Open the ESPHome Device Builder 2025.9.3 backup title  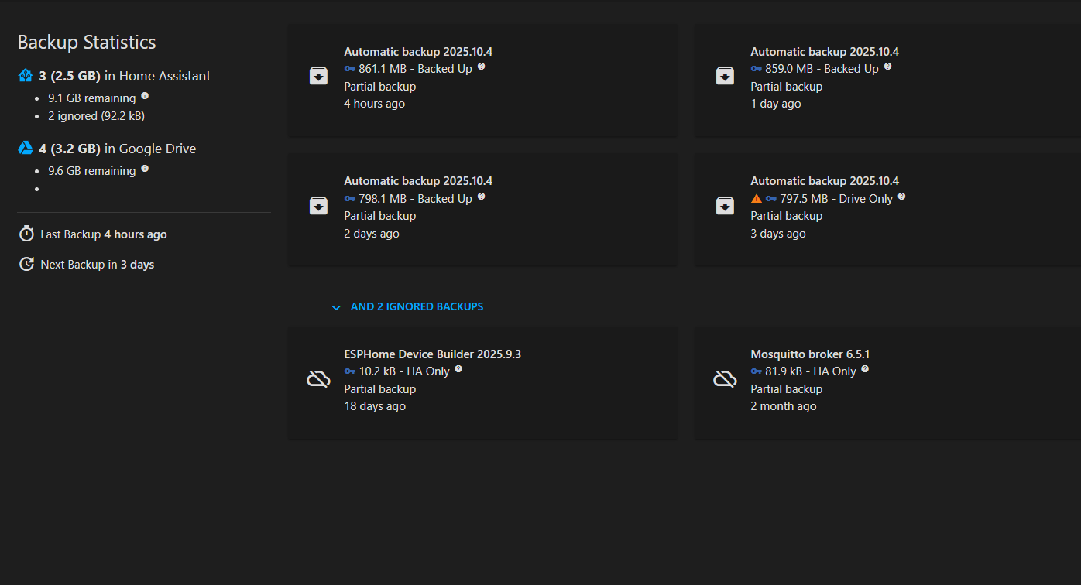click(x=432, y=354)
